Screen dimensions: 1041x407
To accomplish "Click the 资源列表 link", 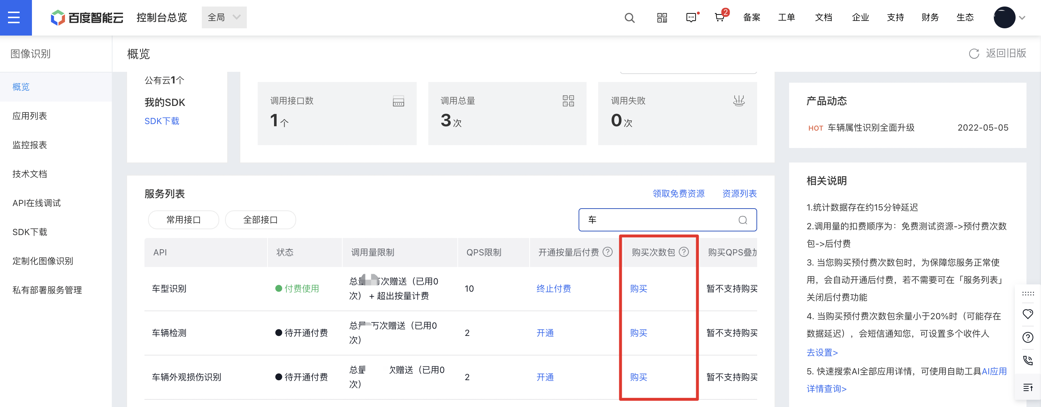I will tap(739, 194).
